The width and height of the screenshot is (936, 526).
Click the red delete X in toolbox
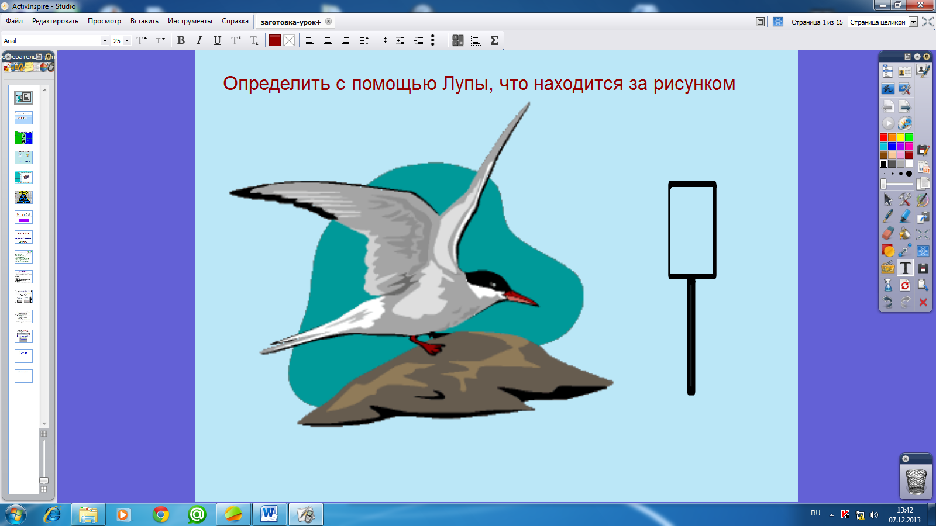923,302
